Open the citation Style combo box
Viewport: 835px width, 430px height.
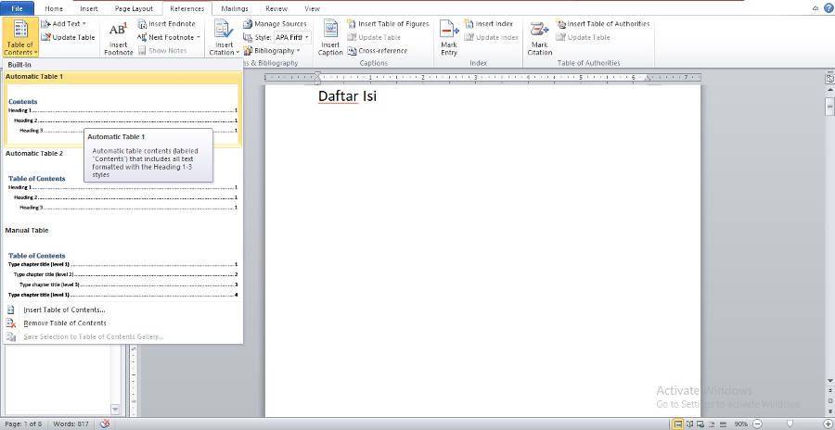292,37
